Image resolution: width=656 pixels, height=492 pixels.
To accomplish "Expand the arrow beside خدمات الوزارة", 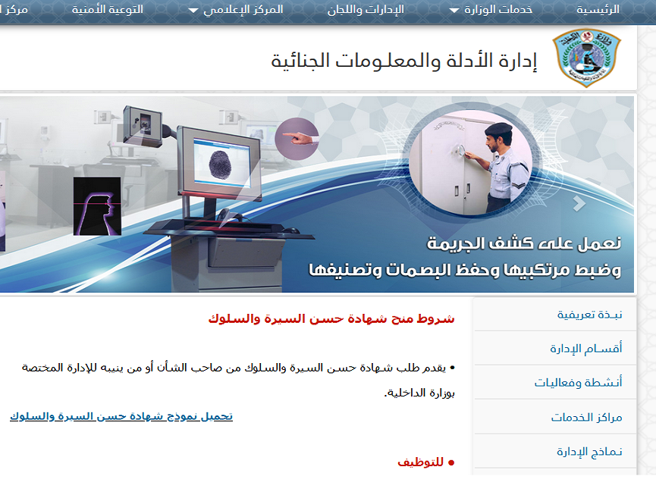I will coord(454,11).
